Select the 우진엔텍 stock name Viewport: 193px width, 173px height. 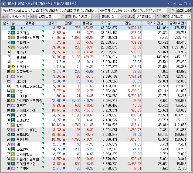pyautogui.click(x=23, y=140)
